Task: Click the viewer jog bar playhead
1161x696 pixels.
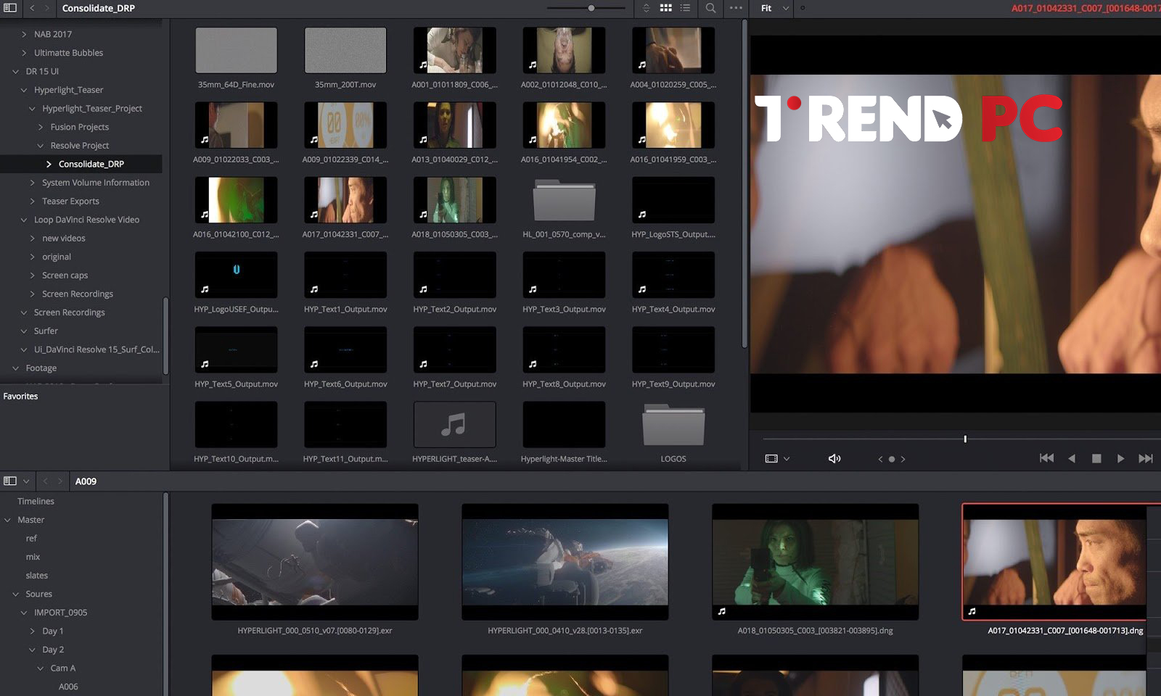Action: (965, 439)
